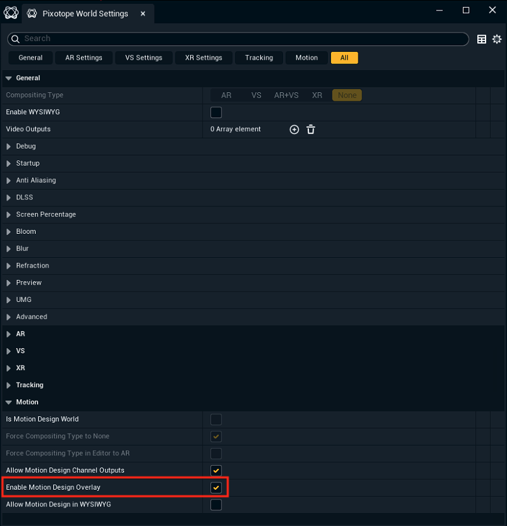Switch to the AR Settings filter tab
The width and height of the screenshot is (507, 526).
coord(84,58)
